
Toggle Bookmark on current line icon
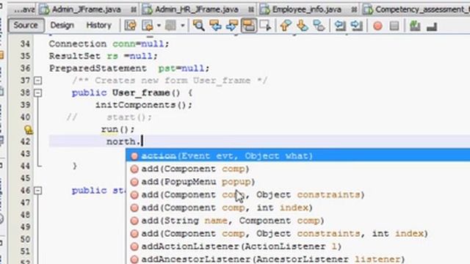319,26
